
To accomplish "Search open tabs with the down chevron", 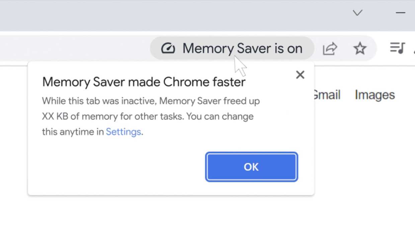I will pos(357,13).
